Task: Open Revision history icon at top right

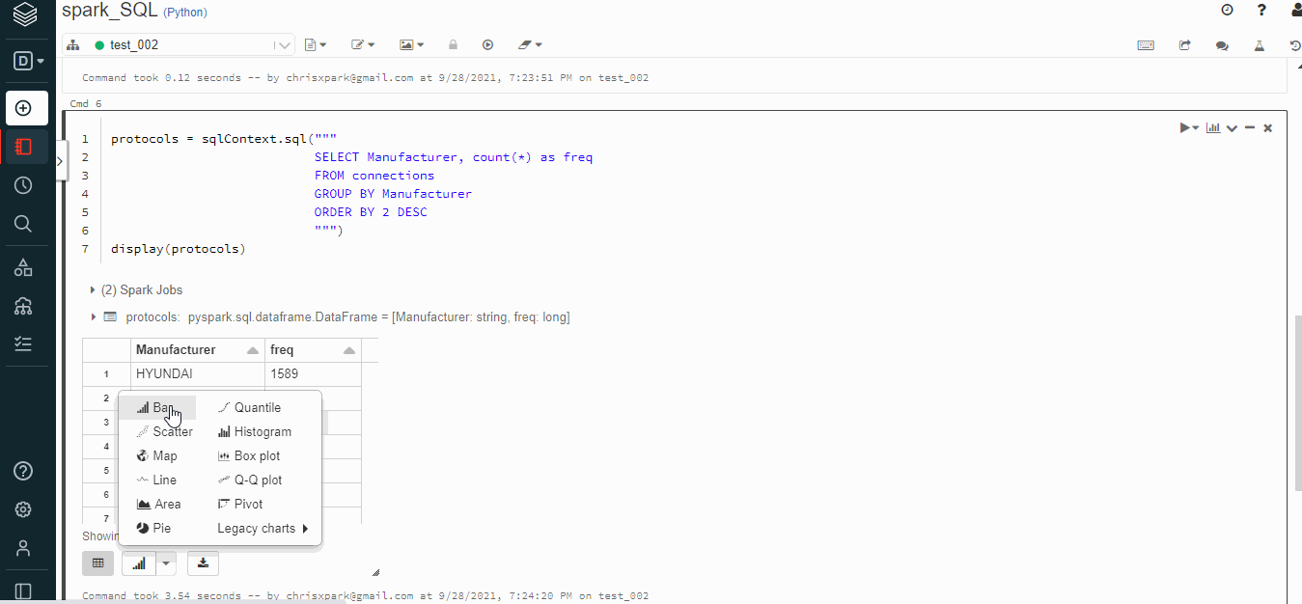Action: (x=1295, y=45)
